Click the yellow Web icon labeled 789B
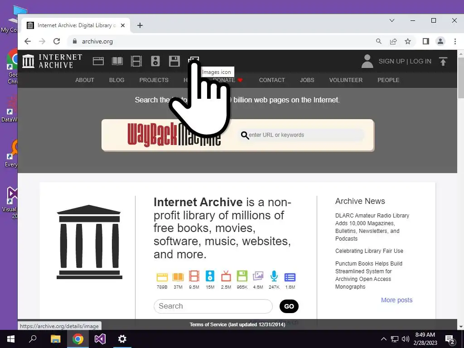Image resolution: width=464 pixels, height=348 pixels. 162,277
